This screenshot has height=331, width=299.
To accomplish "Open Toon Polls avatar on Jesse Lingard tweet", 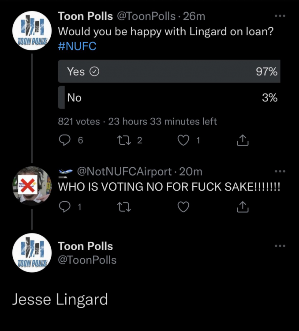I will click(32, 253).
